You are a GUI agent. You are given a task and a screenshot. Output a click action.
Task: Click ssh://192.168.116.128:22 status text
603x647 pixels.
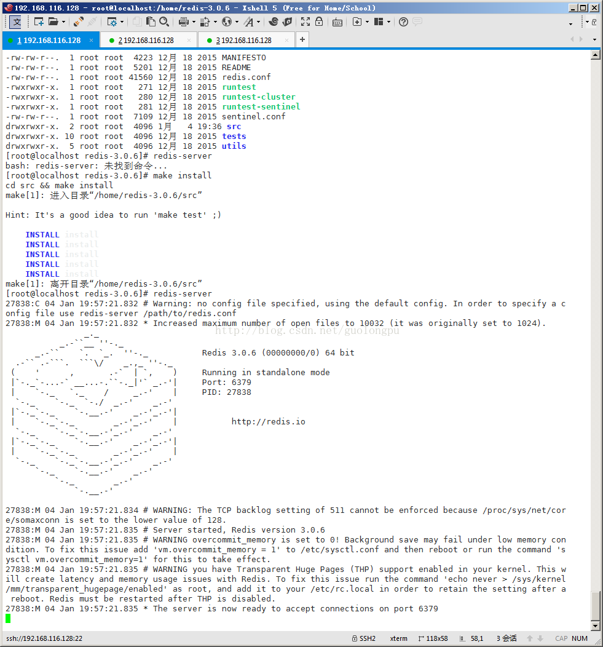click(44, 638)
